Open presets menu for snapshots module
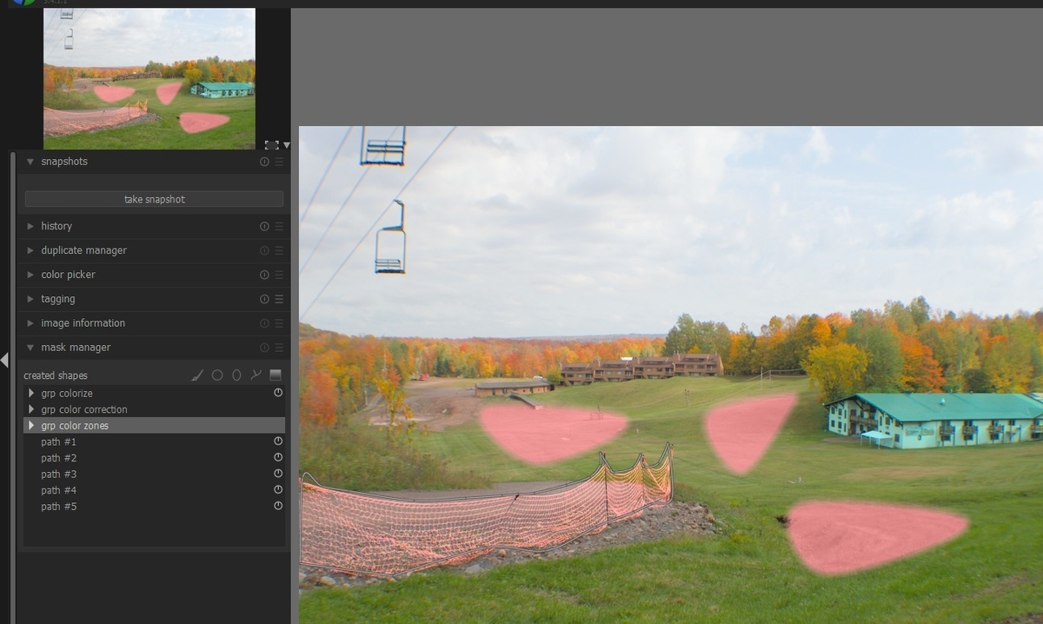The image size is (1043, 624). coord(279,162)
